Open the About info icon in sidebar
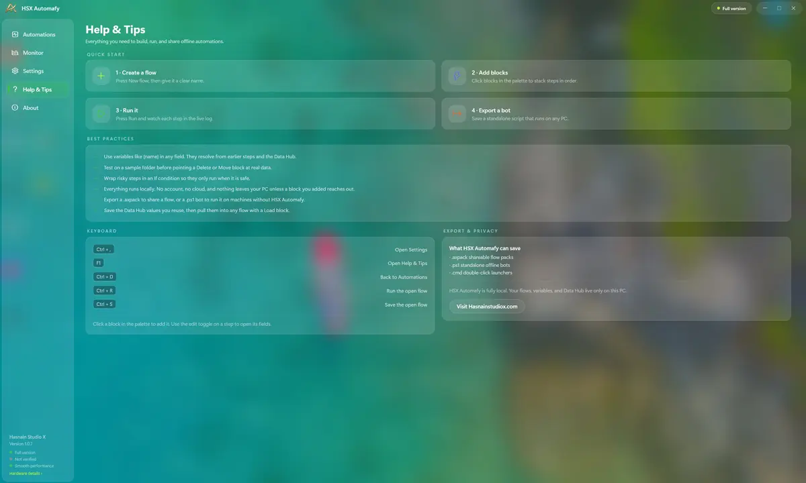Screen dimensions: 806x483 coord(15,107)
